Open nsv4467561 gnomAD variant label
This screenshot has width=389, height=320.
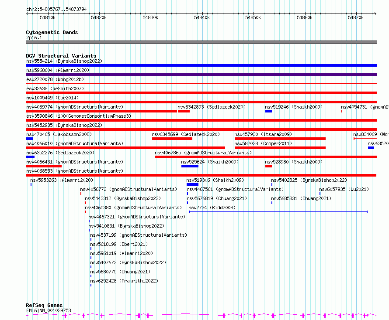[x=235, y=189]
